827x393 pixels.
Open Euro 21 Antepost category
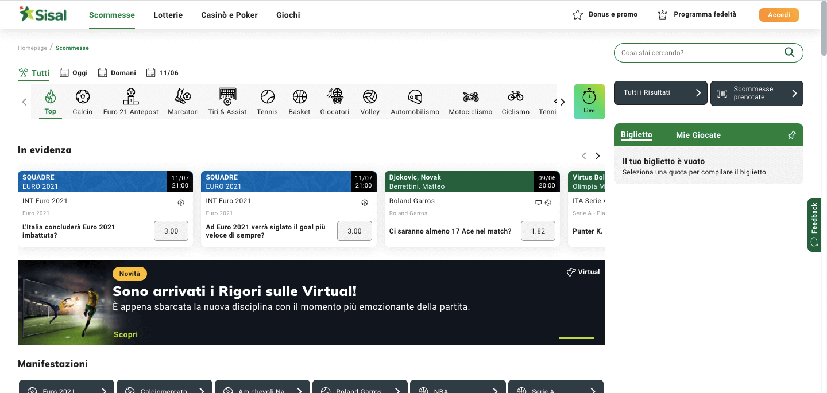pos(131,102)
